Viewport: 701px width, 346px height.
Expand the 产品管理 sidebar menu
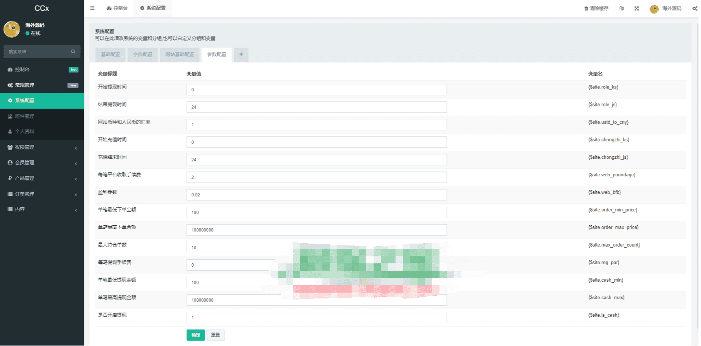coord(42,178)
